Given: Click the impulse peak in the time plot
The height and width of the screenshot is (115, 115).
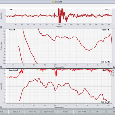Looking at the screenshot, I should point(60,15).
